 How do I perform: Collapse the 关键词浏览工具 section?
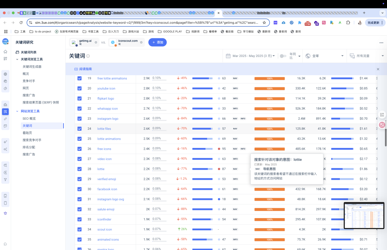pyautogui.click(x=17, y=59)
